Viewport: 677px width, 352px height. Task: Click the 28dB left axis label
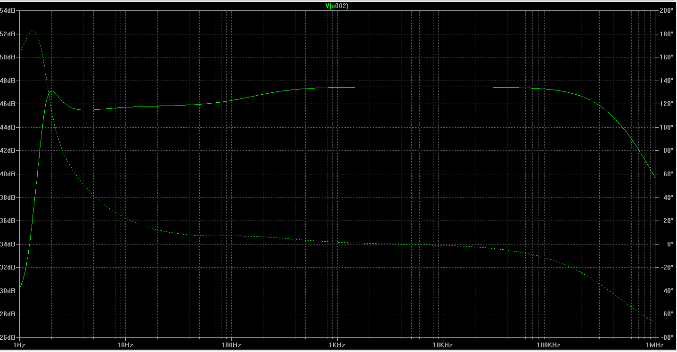[7, 314]
